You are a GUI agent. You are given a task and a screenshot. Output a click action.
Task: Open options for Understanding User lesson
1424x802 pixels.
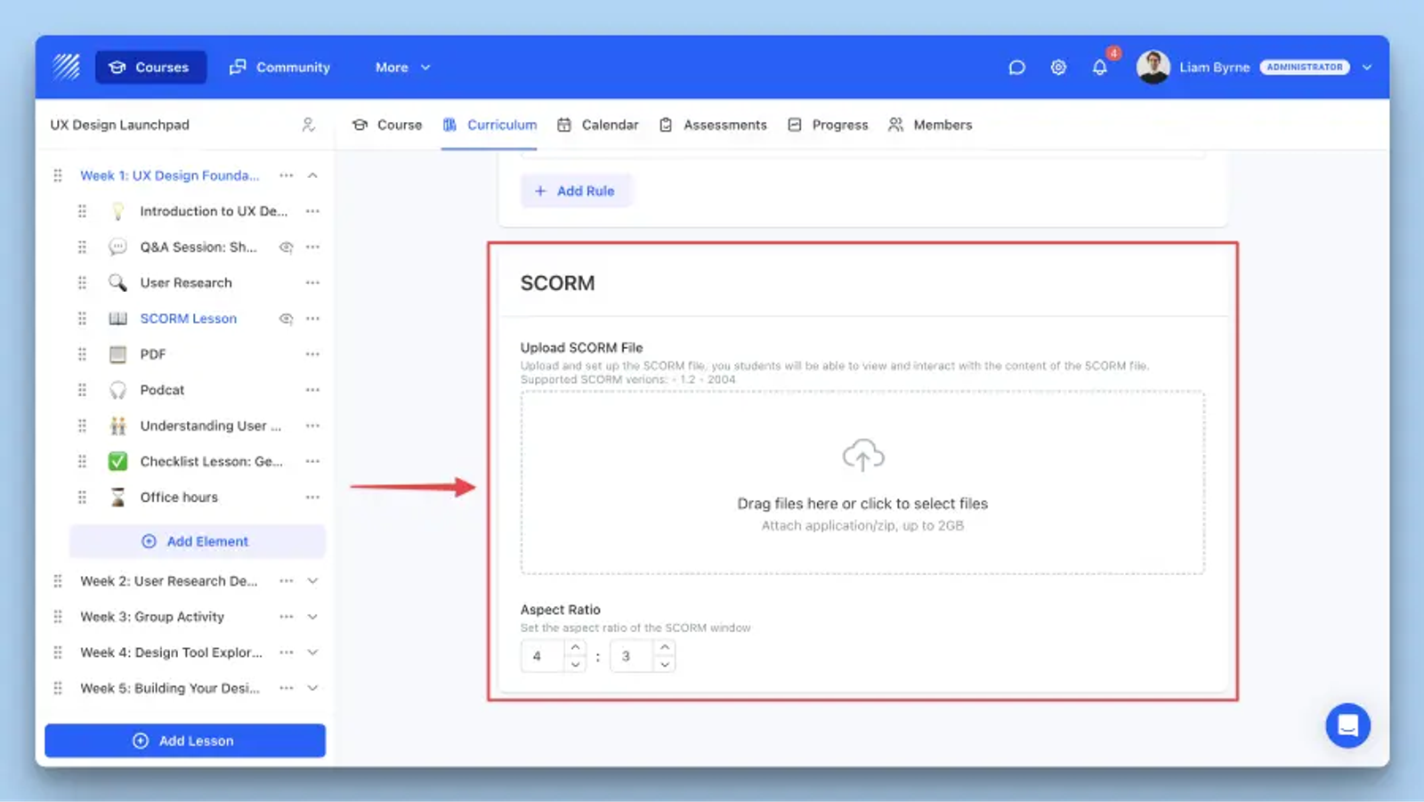click(312, 425)
